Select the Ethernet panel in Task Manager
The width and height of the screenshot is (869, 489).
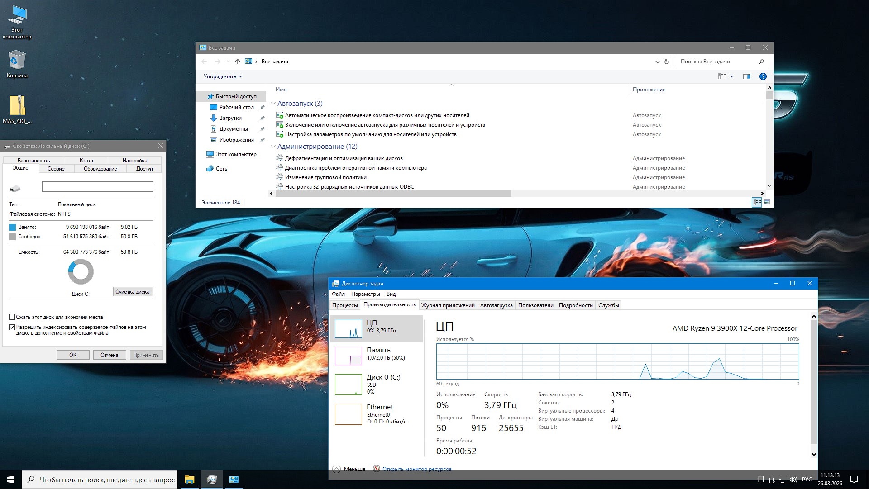376,414
